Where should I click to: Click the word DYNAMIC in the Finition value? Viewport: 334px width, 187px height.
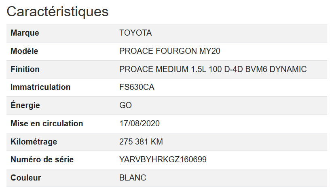(288, 69)
